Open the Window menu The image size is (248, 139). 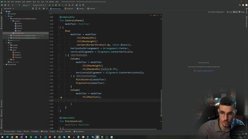(x=52, y=2)
